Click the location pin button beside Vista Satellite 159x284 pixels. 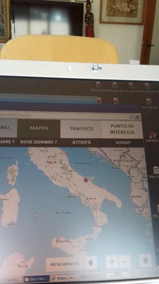[x=91, y=263]
